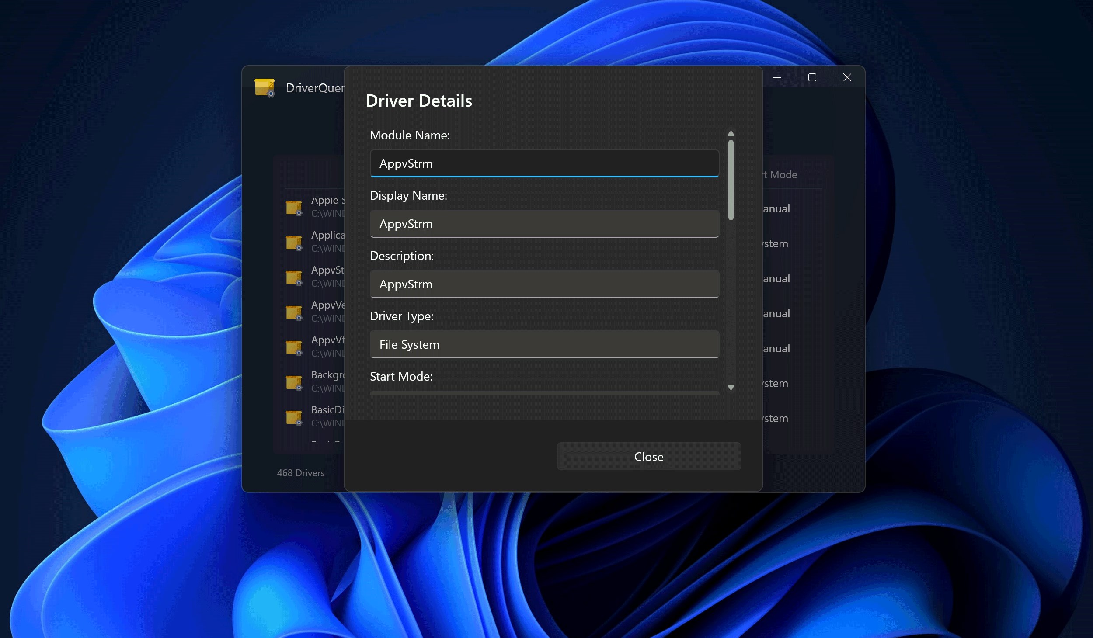Click the driver icon beside the BasicDi row

click(x=294, y=417)
